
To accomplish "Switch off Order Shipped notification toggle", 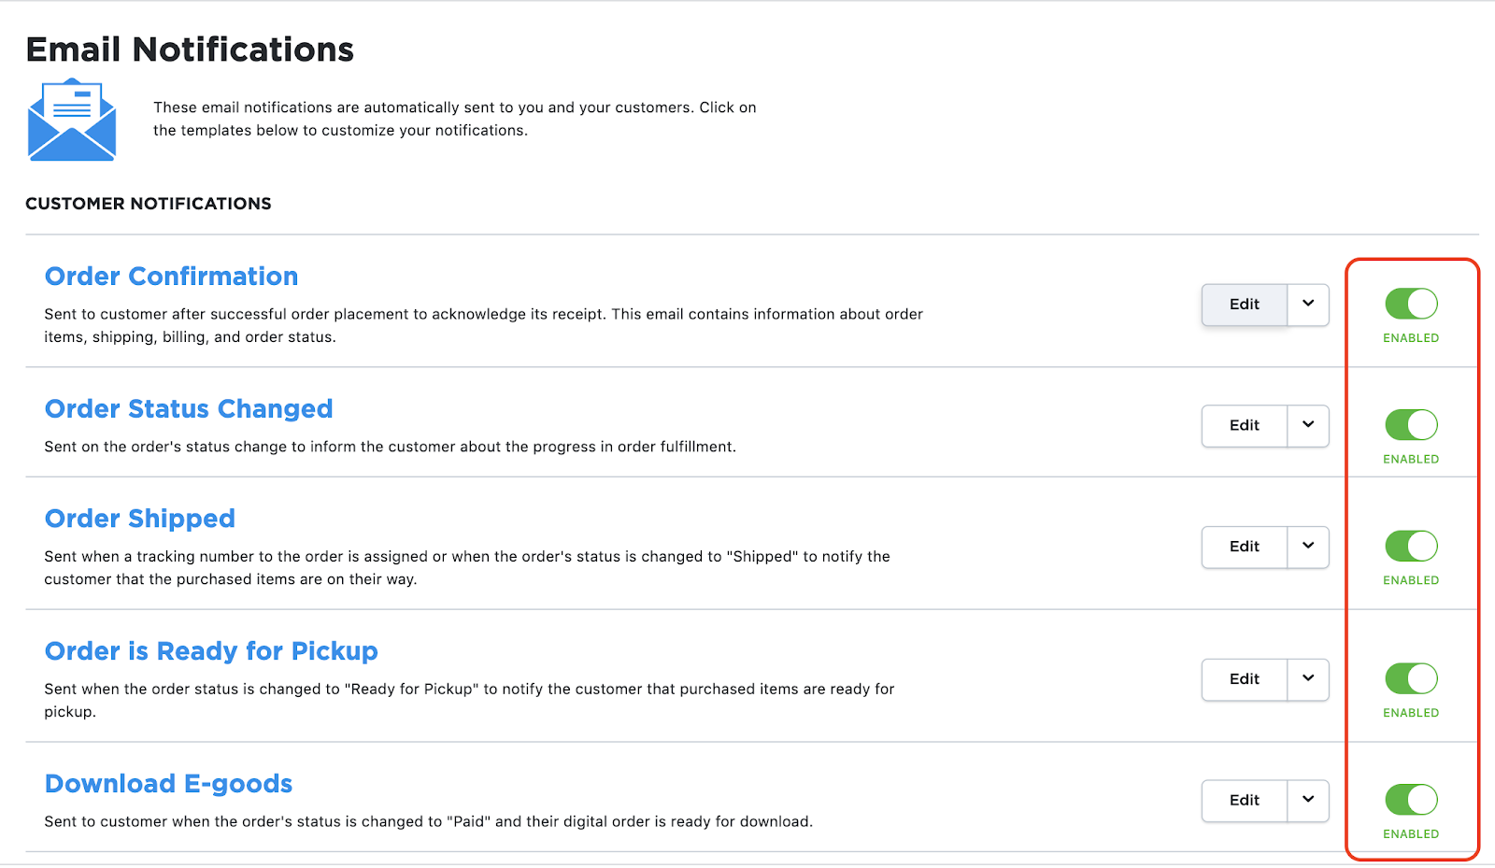I will click(x=1411, y=547).
